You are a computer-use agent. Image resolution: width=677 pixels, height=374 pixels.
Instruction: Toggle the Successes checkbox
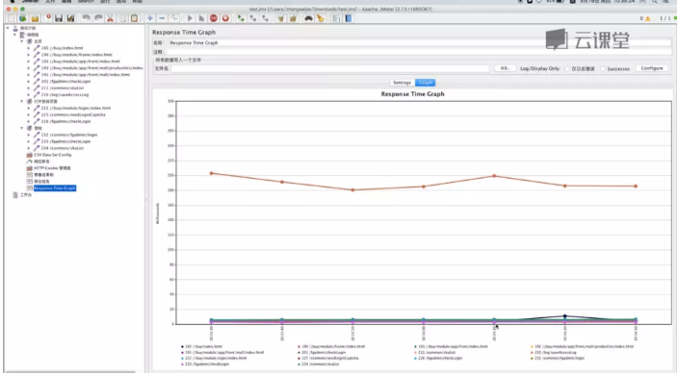603,68
